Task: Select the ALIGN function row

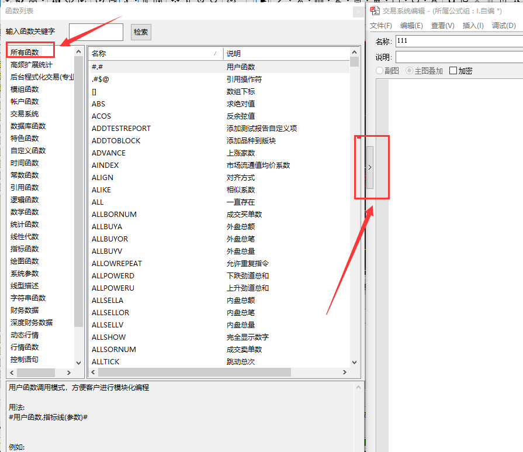Action: pyautogui.click(x=219, y=178)
